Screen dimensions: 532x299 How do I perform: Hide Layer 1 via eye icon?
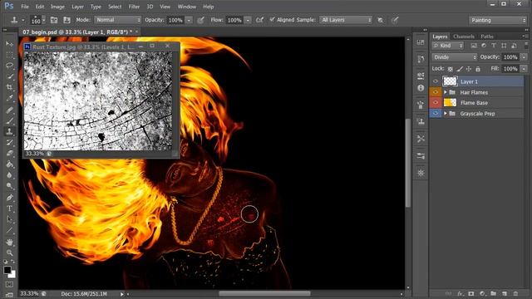(x=436, y=81)
